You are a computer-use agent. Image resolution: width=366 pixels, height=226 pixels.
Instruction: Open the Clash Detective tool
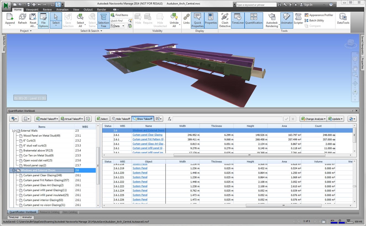225,20
